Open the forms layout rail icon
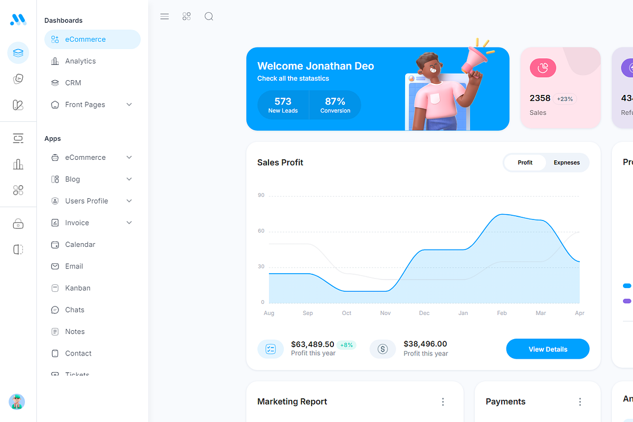Image resolution: width=633 pixels, height=422 pixels. (18, 139)
